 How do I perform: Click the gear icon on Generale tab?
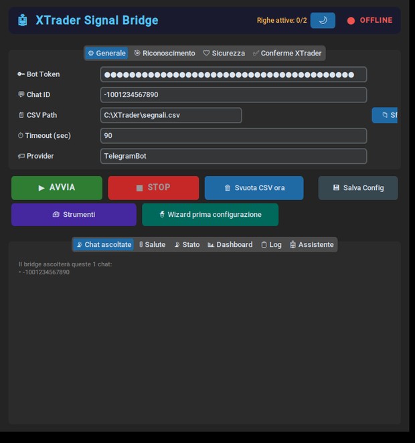90,53
